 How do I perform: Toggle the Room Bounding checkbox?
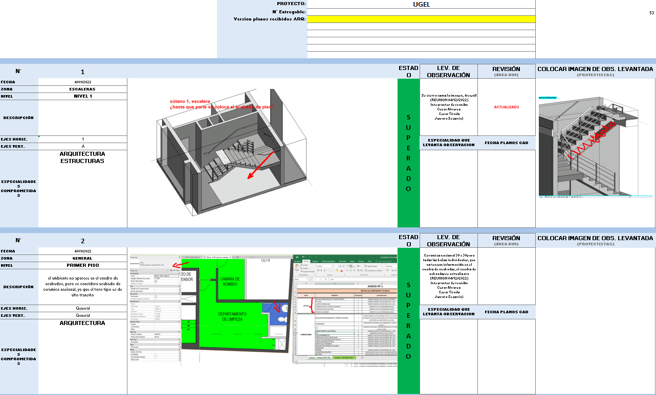(156, 281)
